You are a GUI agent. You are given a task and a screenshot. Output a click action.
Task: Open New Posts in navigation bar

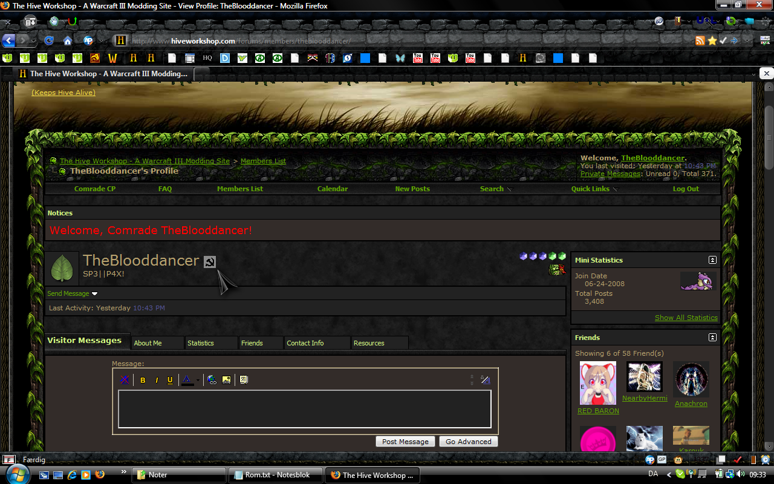tap(412, 189)
